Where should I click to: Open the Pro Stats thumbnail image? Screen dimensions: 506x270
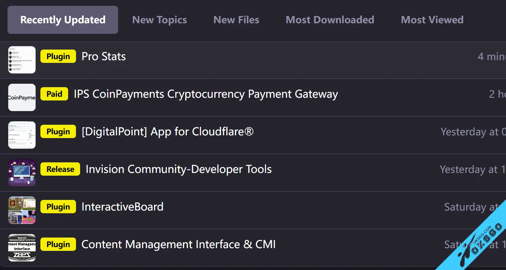(x=22, y=60)
